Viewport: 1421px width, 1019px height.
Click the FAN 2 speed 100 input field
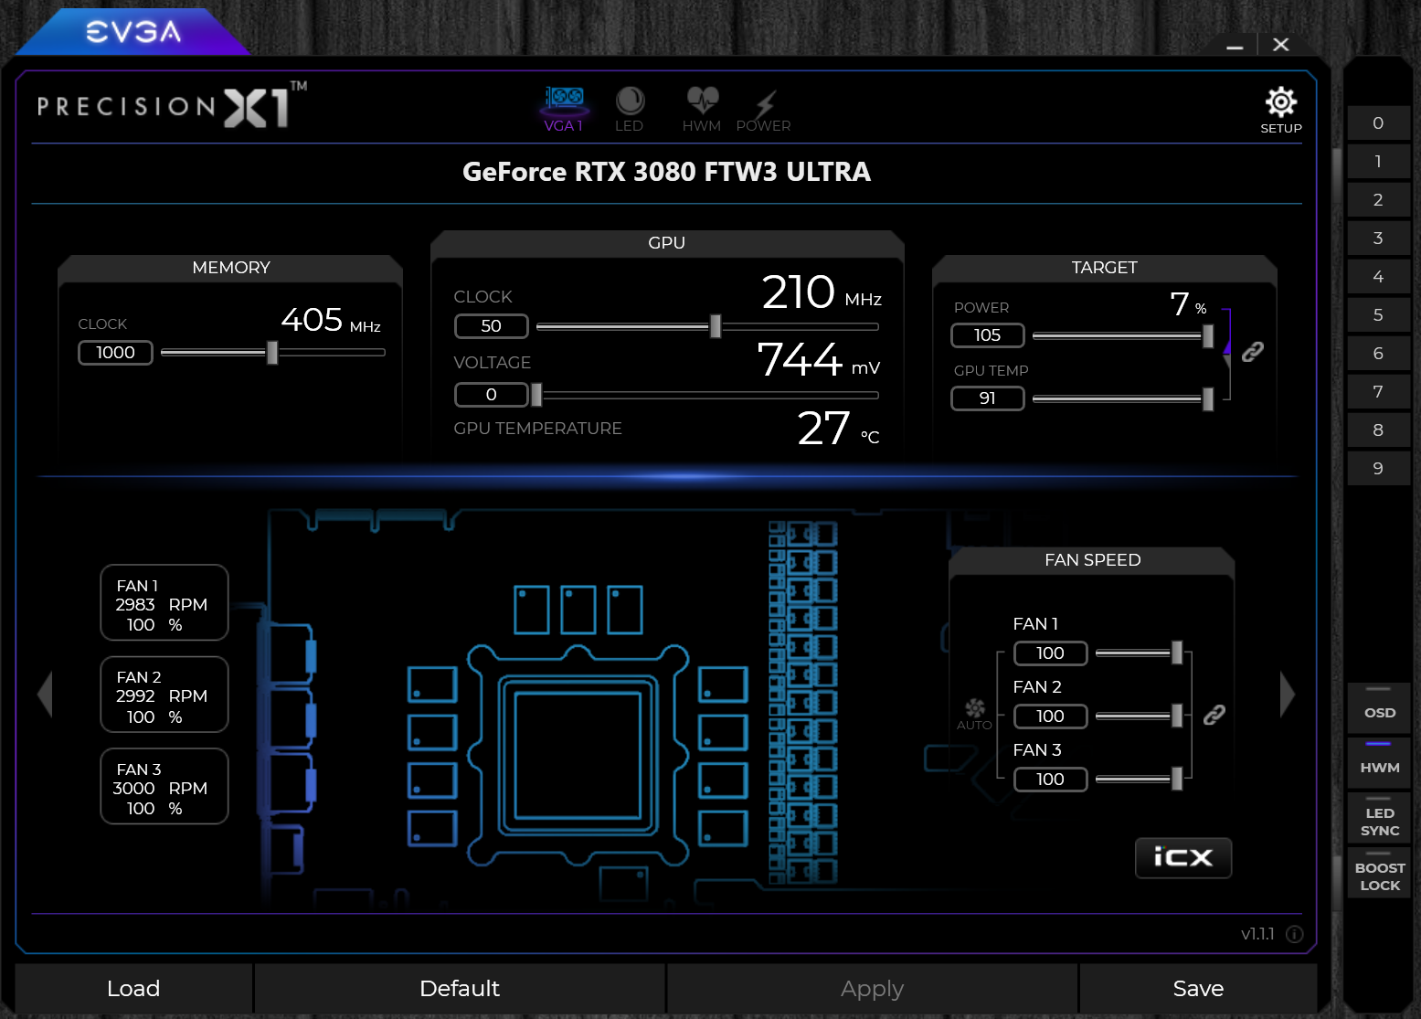[1050, 716]
